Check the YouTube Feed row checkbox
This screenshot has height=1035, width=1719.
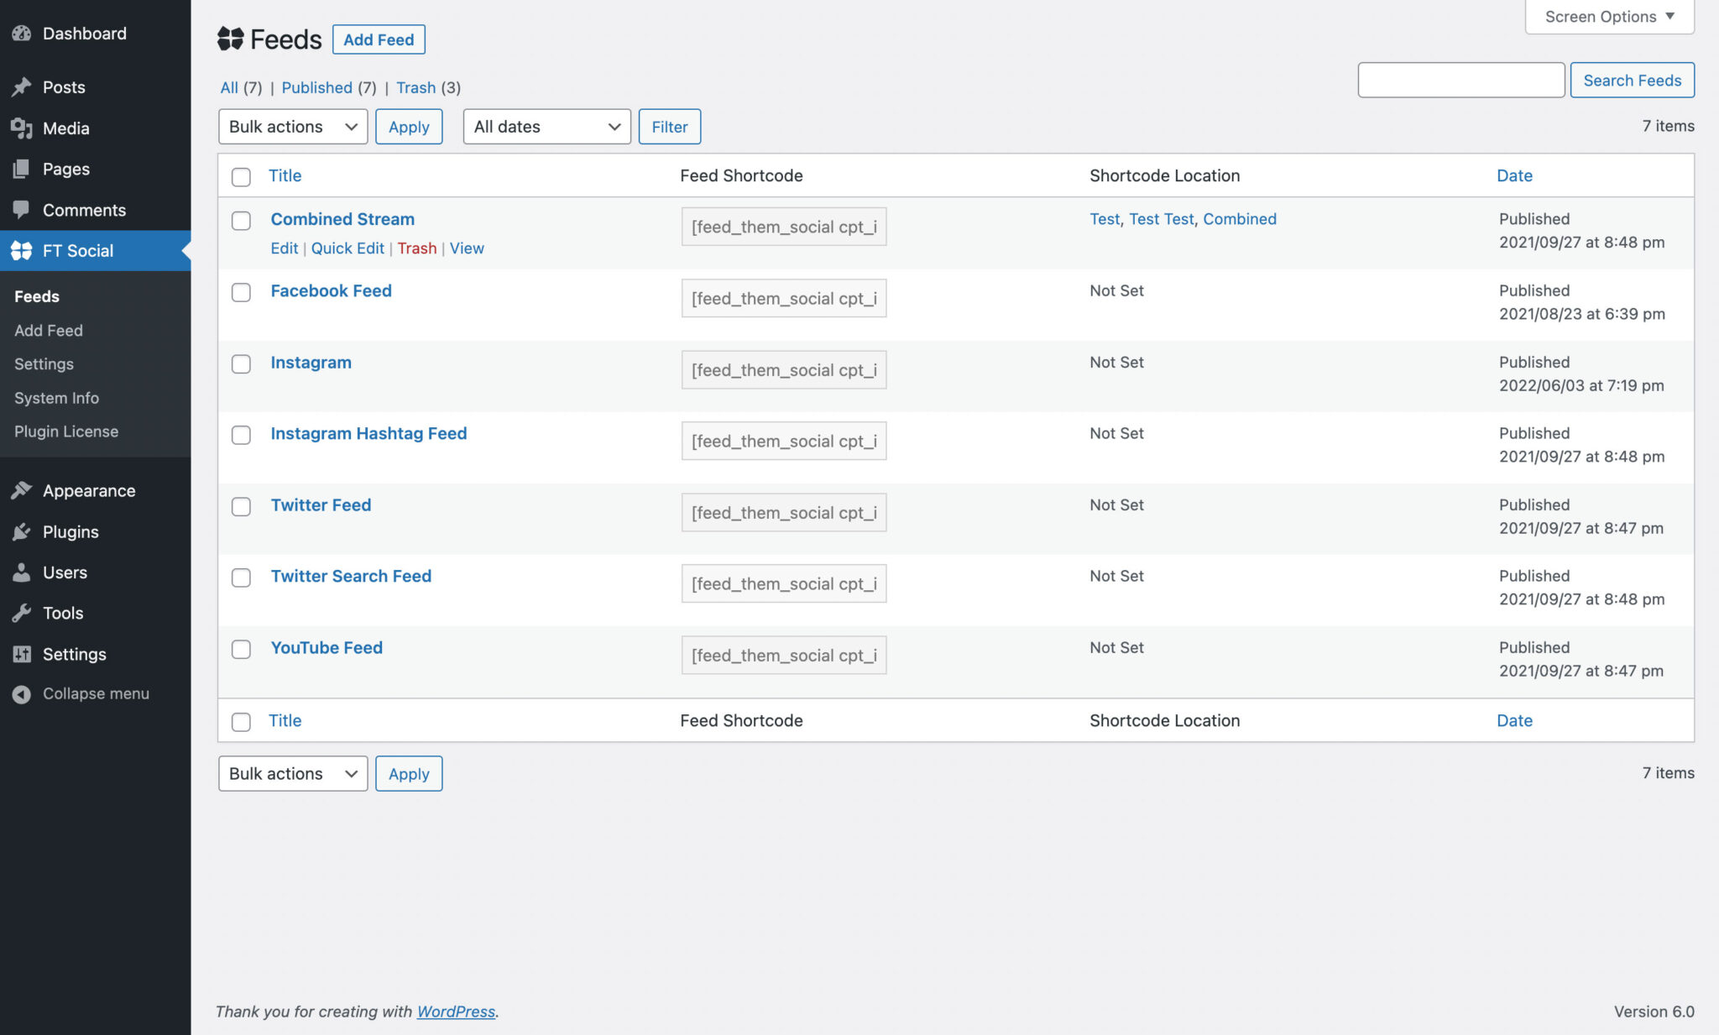point(241,649)
